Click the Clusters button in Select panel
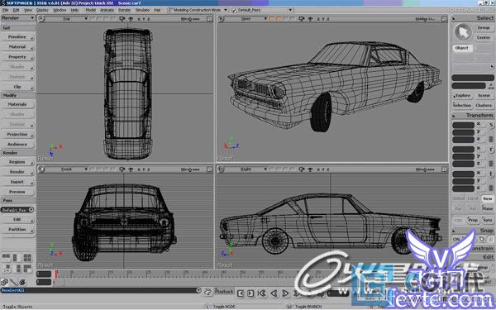 [x=484, y=105]
